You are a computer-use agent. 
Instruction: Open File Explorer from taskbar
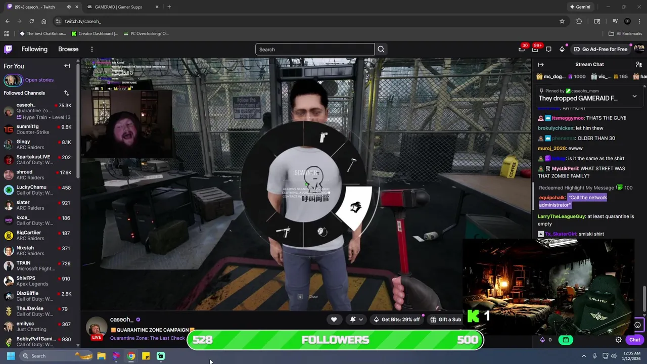101,356
